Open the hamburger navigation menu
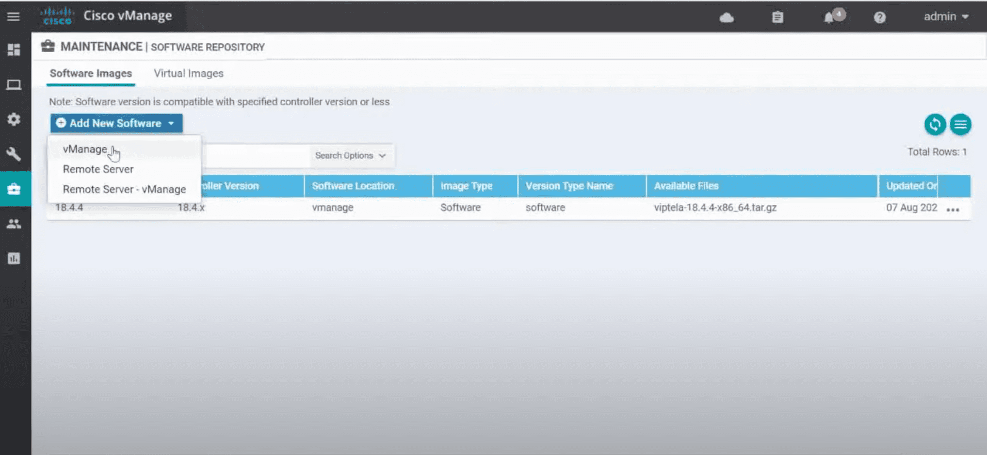 13,17
